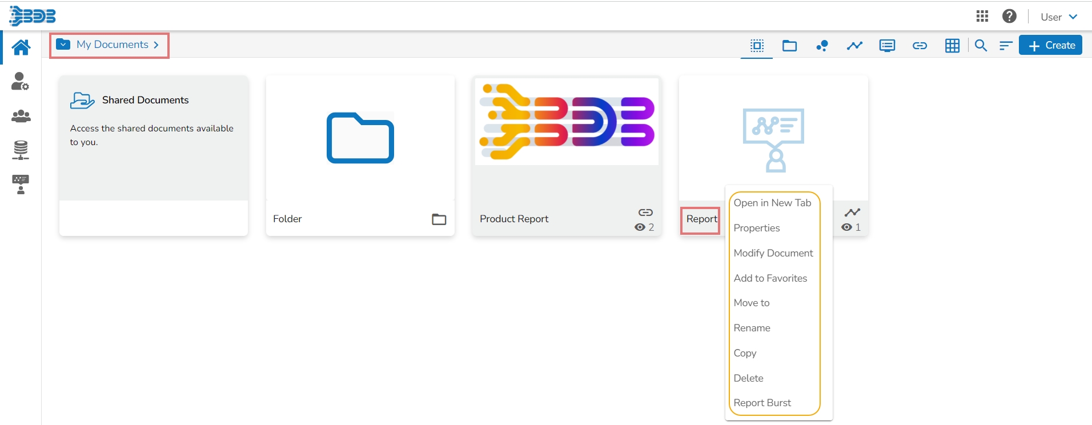The image size is (1092, 425).
Task: Expand the My Documents breadcrumb chevron
Action: [156, 45]
